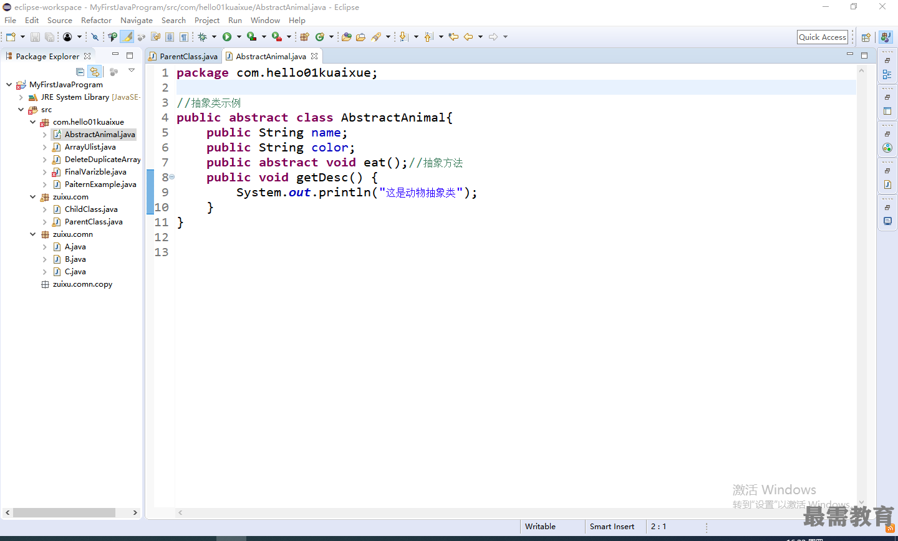
Task: Click the Smart Insert status entry
Action: (x=612, y=527)
